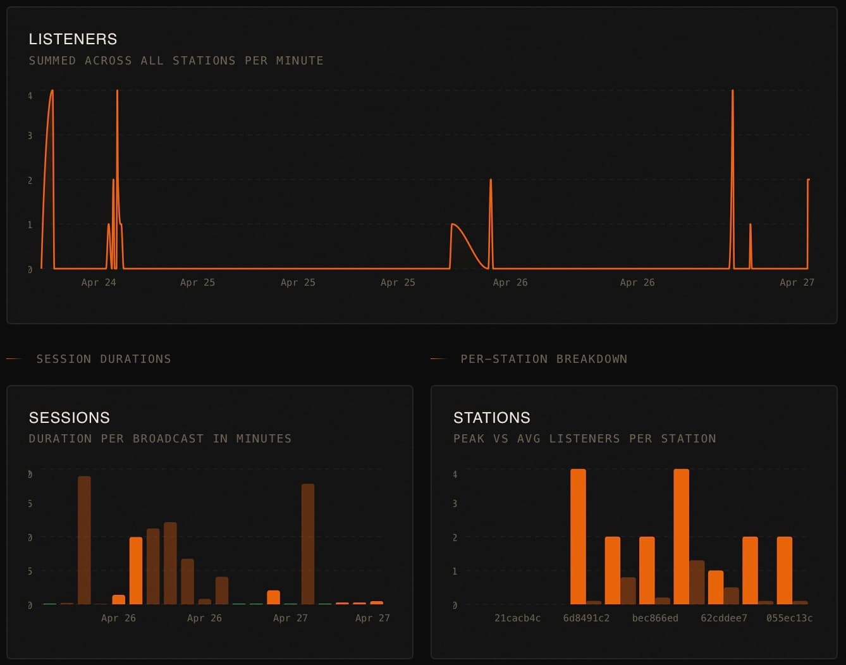
Task: Click the dark average bar for station 62cddee7
Action: point(732,596)
